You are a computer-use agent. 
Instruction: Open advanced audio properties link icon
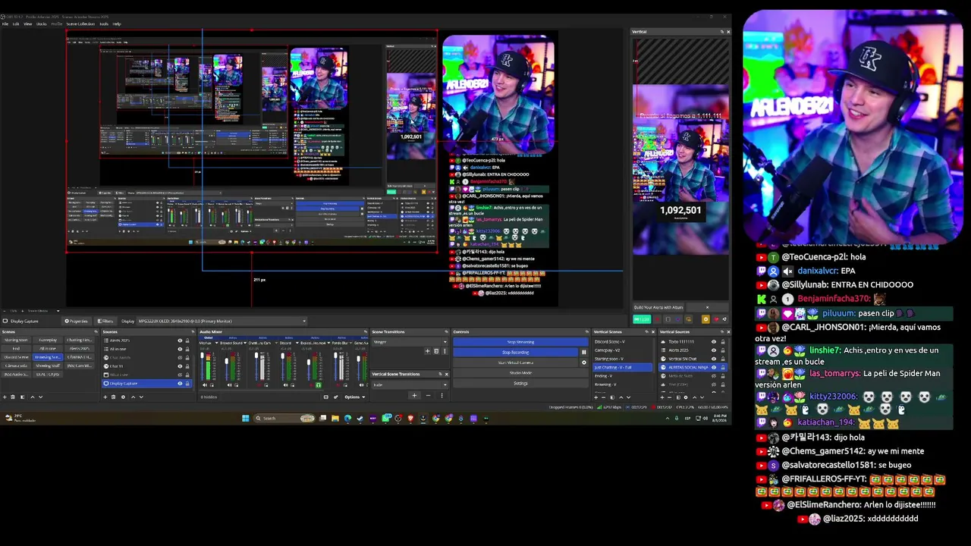(335, 397)
